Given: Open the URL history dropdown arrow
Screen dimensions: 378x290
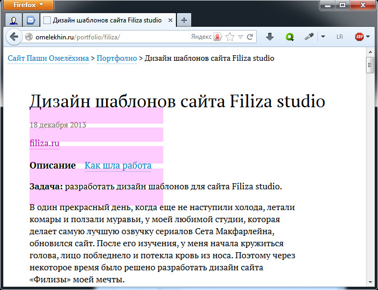Looking at the screenshot, I should (x=240, y=37).
